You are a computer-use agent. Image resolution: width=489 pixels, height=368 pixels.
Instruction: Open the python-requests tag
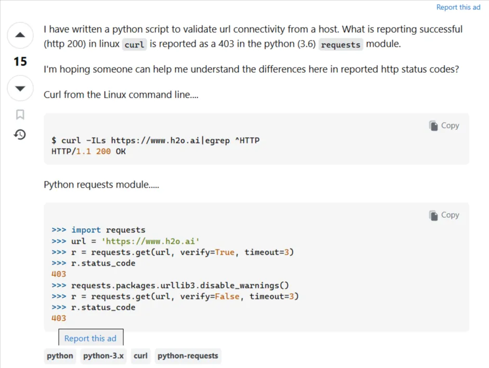[x=188, y=356]
